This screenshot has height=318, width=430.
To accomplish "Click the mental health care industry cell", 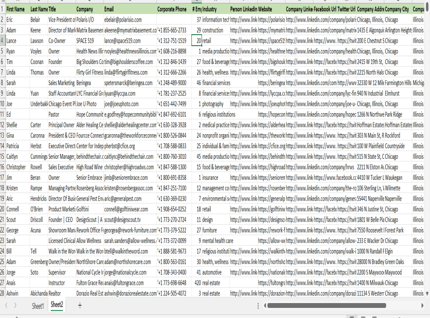I will pos(215,241).
